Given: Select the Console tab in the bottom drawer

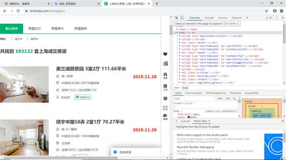Looking at the screenshot, I should coord(185,121).
